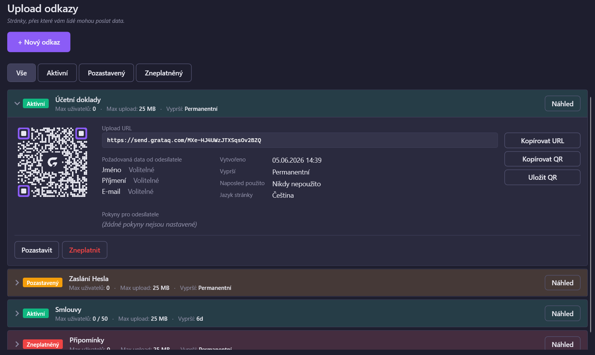
Task: Expand the Smlouvy entry chevron
Action: point(17,313)
